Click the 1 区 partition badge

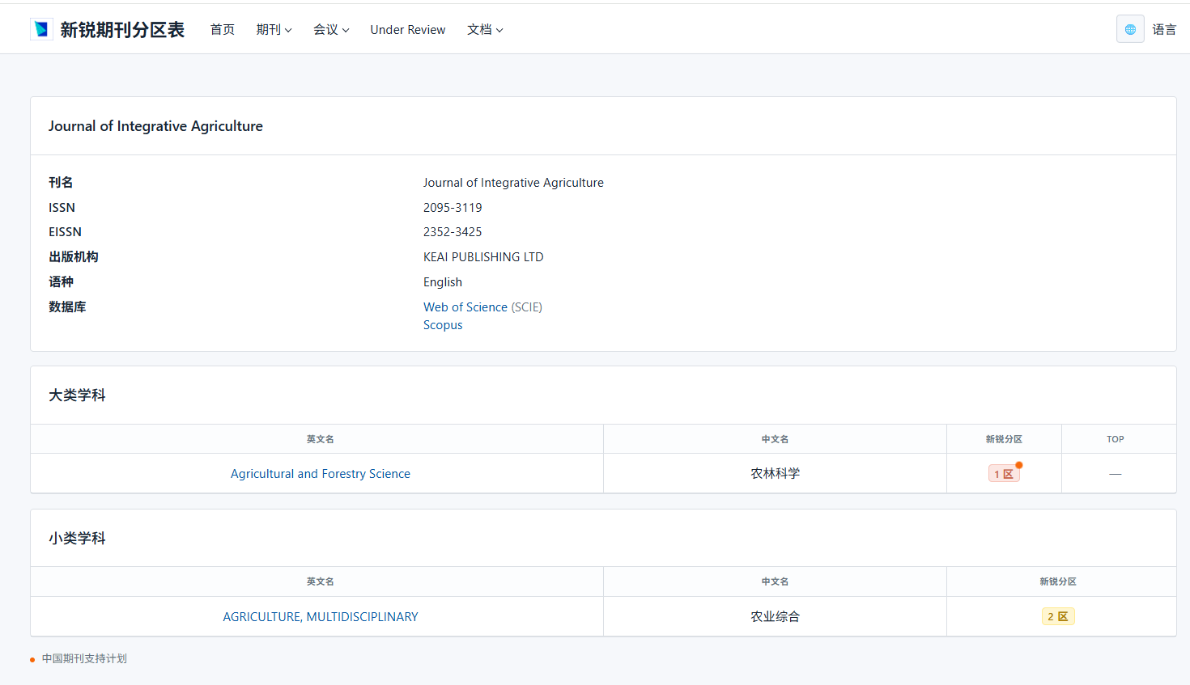click(x=1004, y=474)
